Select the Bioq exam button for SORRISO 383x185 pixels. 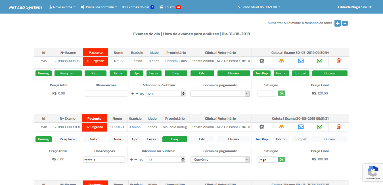point(175,139)
